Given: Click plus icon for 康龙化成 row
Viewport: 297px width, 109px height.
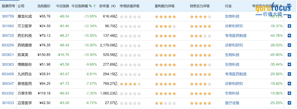Looking at the screenshot, I should 289,17.
